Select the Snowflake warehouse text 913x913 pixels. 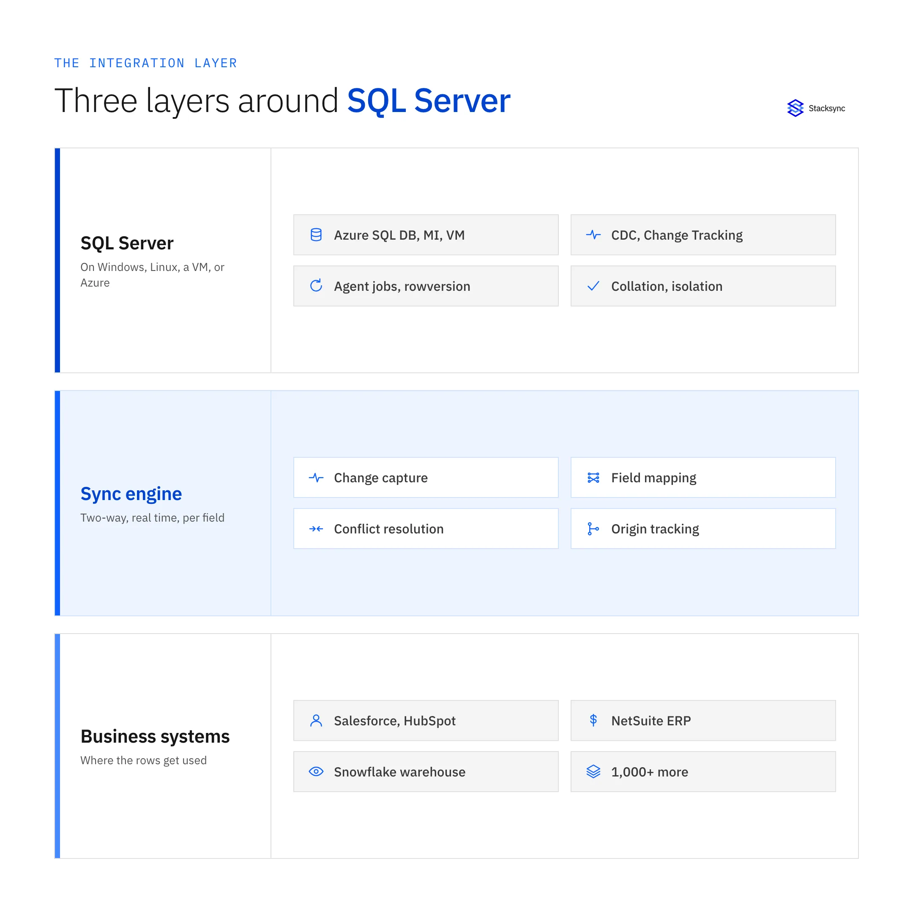click(400, 772)
